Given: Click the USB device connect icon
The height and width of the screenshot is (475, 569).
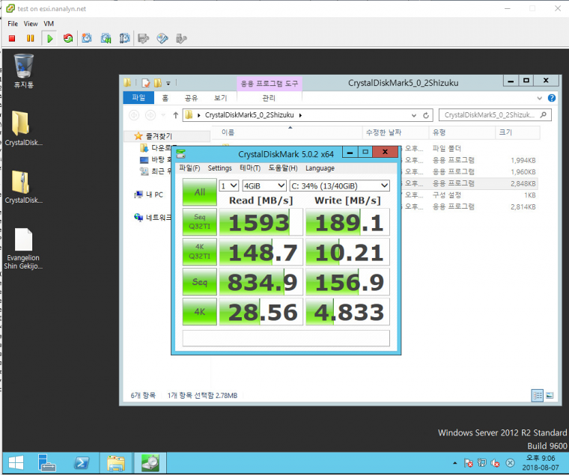Looking at the screenshot, I should pyautogui.click(x=181, y=38).
